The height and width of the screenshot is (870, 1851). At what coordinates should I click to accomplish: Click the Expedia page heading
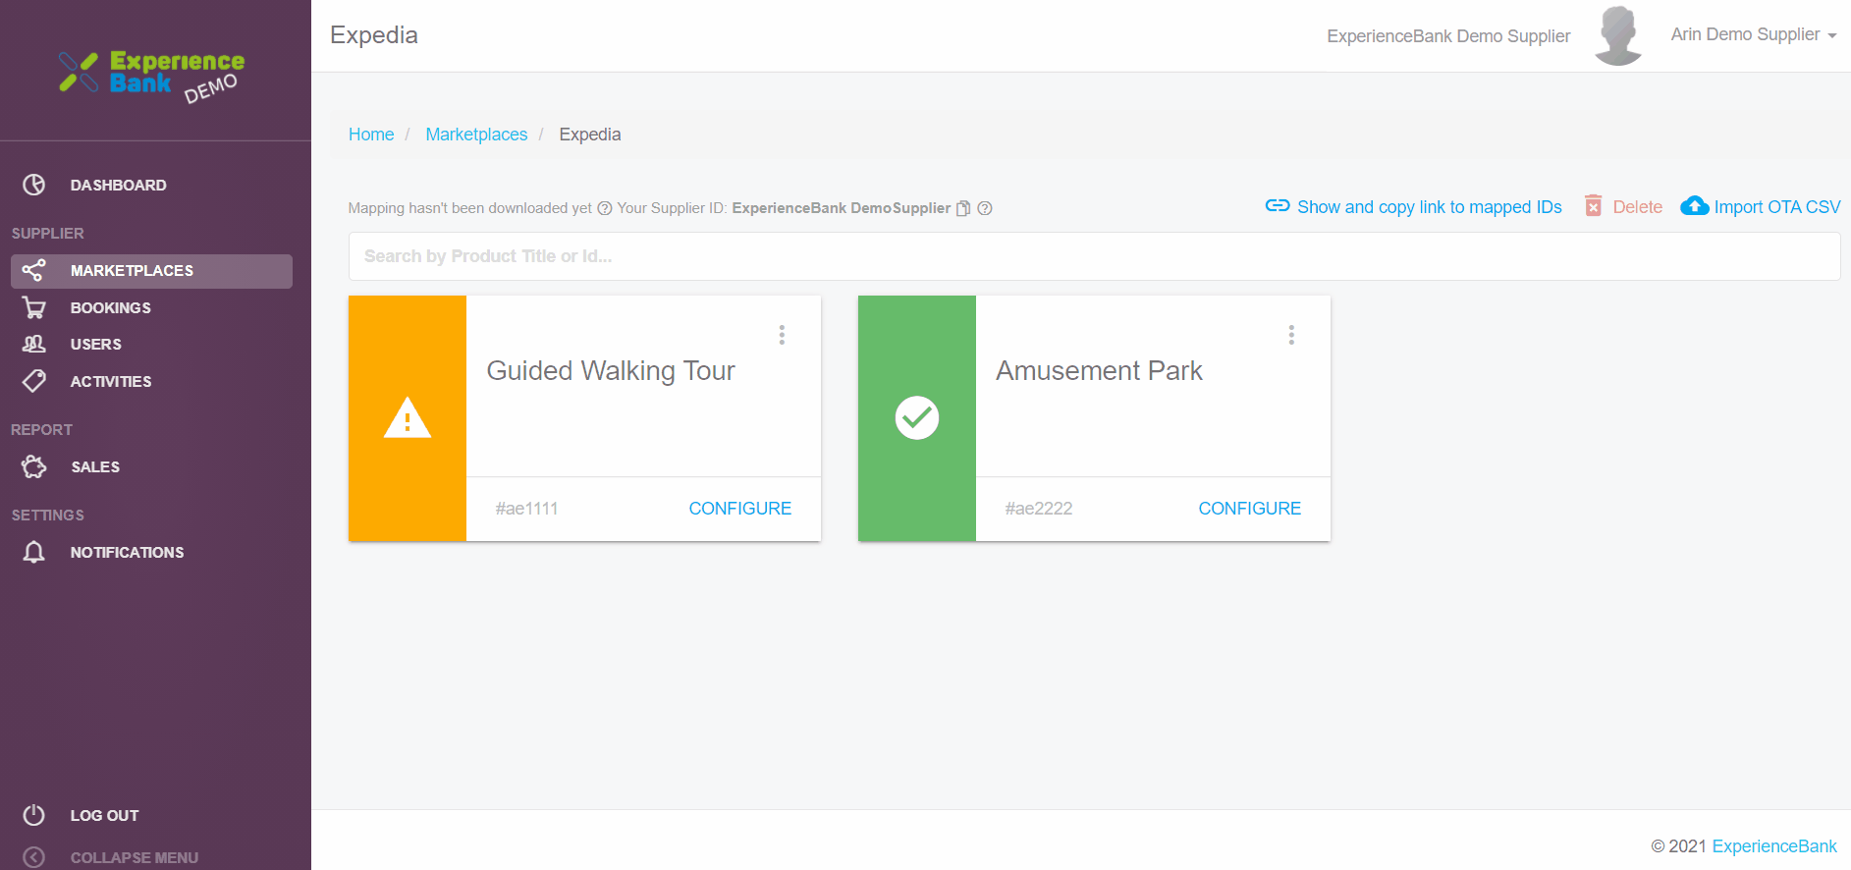(374, 35)
